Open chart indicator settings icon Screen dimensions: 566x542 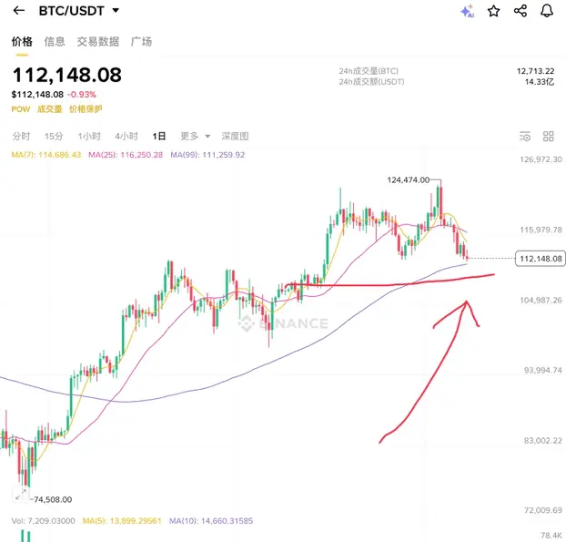tap(525, 137)
